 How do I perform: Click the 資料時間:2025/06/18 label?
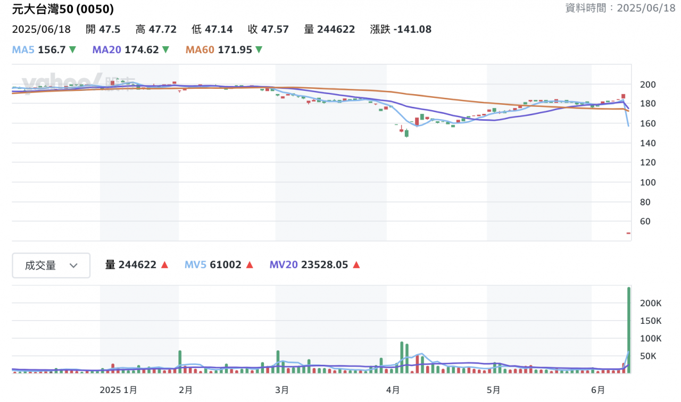pyautogui.click(x=620, y=8)
